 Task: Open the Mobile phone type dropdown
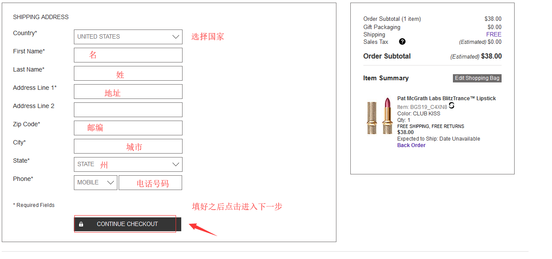click(95, 183)
